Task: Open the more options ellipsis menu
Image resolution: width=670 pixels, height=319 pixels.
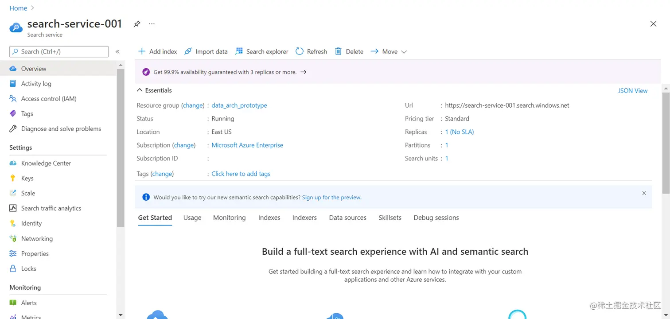Action: [x=152, y=24]
